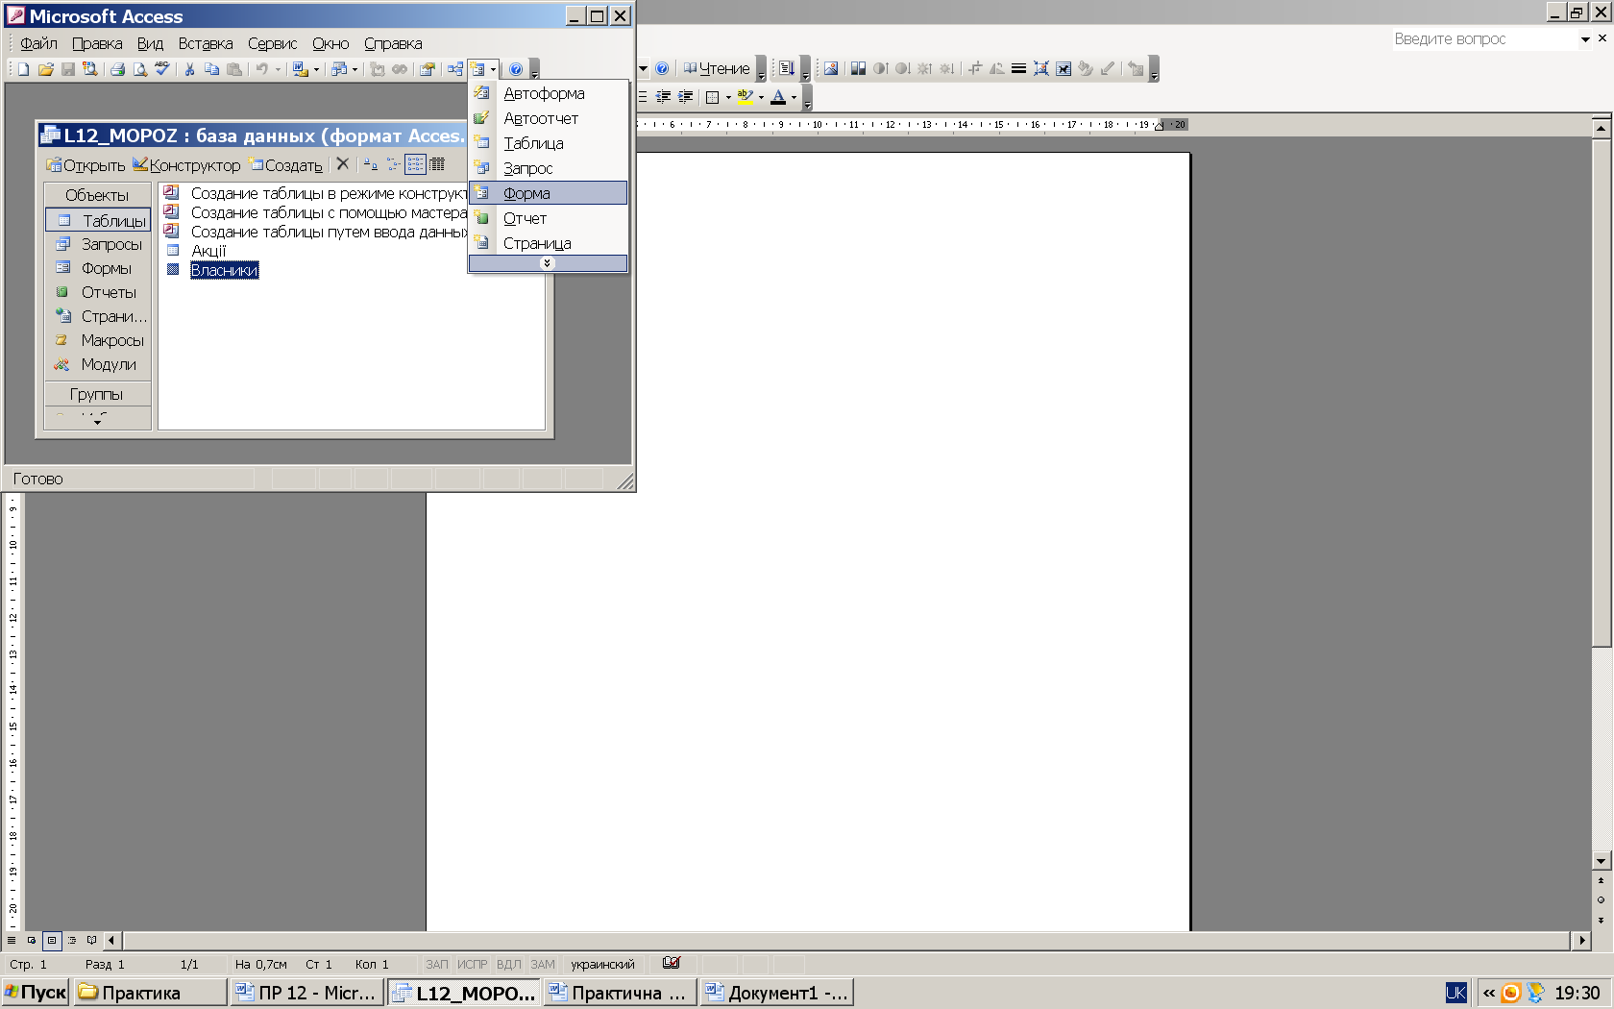Select the Акції table in the list
The image size is (1614, 1009).
tap(208, 251)
